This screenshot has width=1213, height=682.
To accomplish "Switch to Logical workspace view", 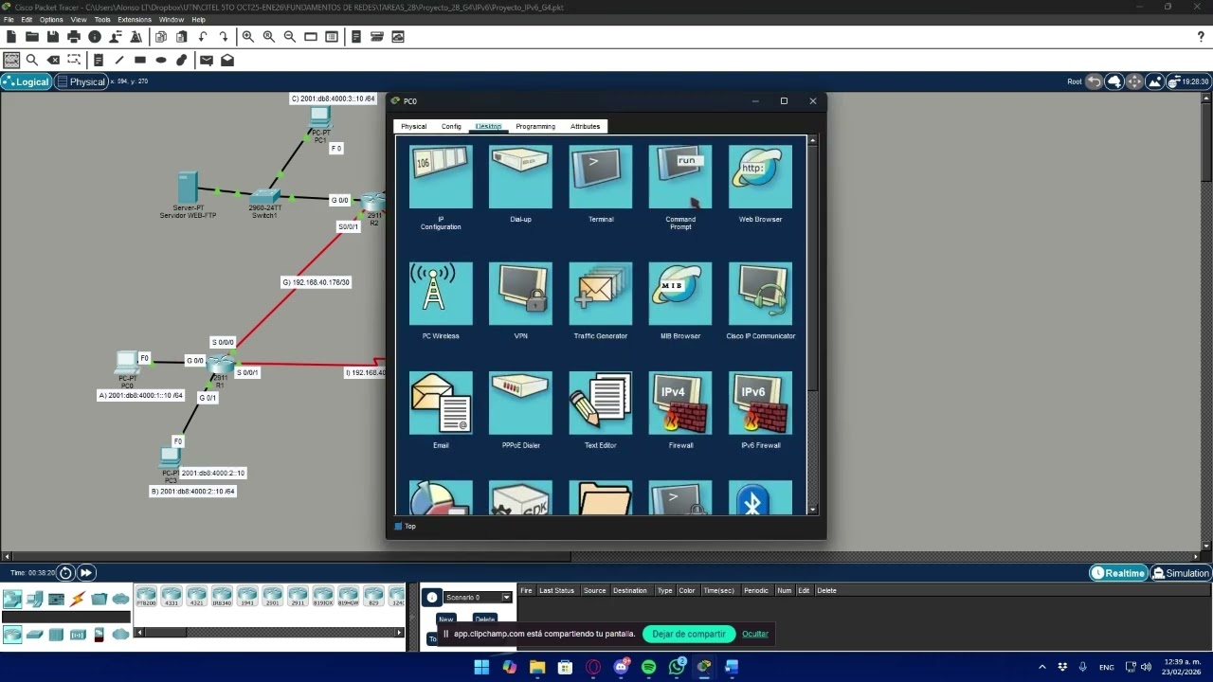I will 26,81.
